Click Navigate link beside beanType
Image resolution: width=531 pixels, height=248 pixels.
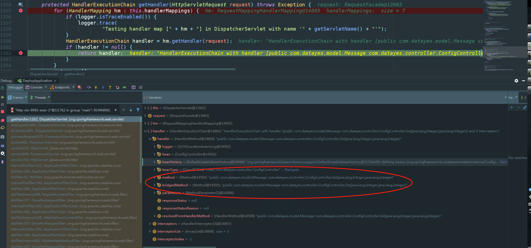[292, 170]
